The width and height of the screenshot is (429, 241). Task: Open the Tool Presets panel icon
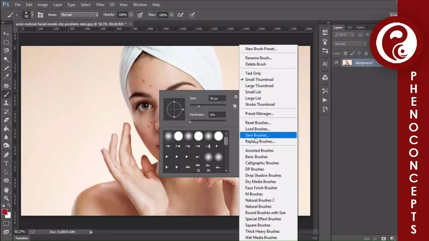(x=325, y=91)
